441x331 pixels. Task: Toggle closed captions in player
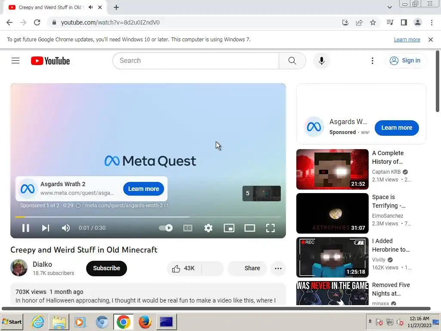(188, 228)
